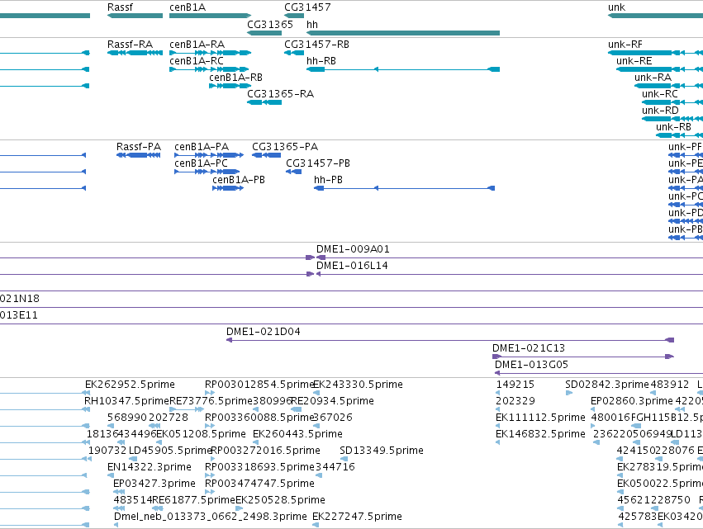Click the EK262952.5prime EST label
703x529 pixels.
click(130, 385)
